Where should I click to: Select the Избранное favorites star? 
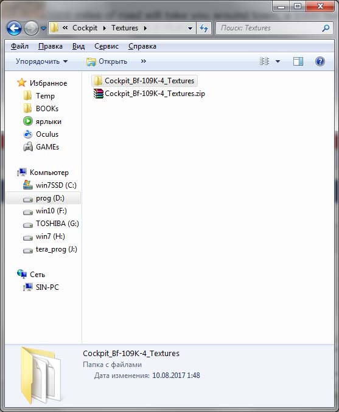coord(21,83)
